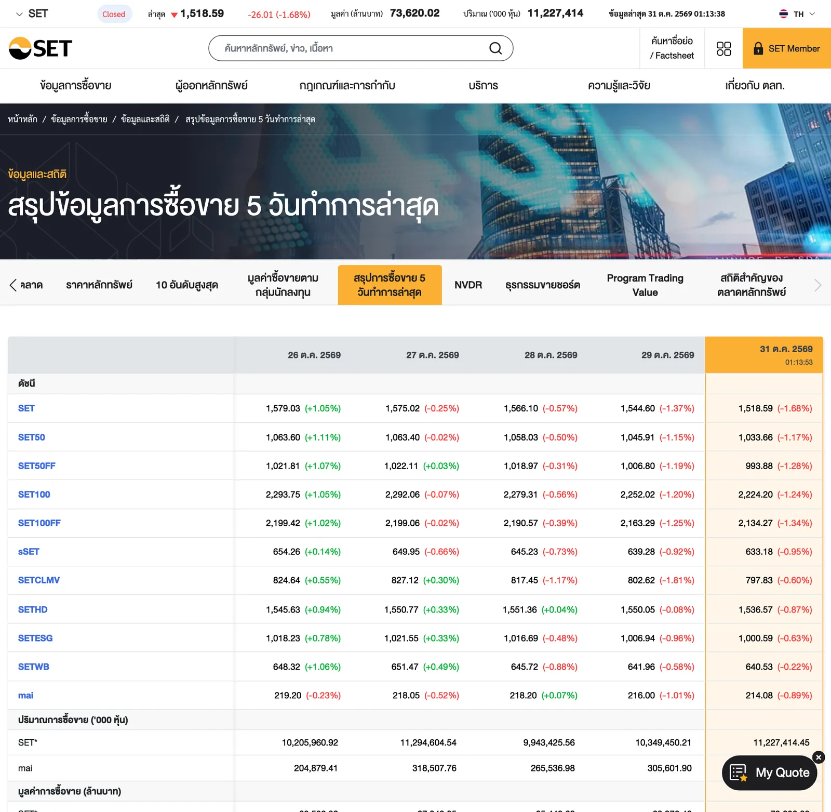Screen dimensions: 831x812
Task: Switch to ราคาหลักทรัพย์ tab
Action: 99,285
